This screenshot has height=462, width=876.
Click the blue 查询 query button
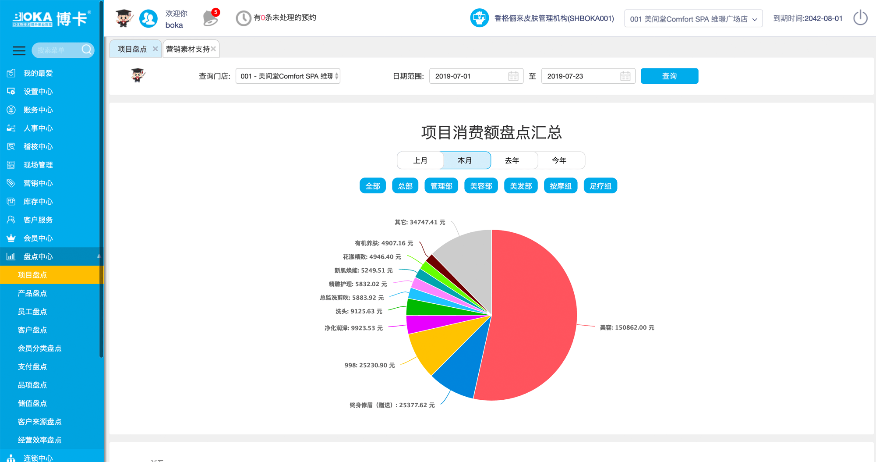coord(669,76)
